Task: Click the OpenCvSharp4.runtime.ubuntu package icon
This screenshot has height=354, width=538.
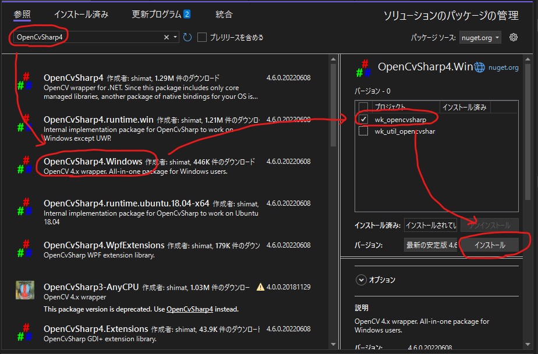Action: coord(24,207)
